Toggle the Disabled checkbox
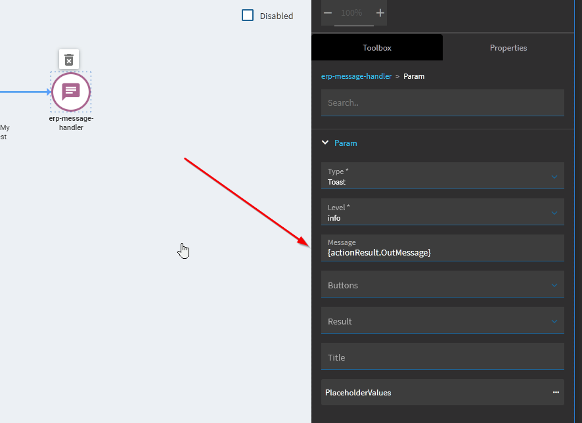Image resolution: width=582 pixels, height=423 pixels. tap(248, 16)
